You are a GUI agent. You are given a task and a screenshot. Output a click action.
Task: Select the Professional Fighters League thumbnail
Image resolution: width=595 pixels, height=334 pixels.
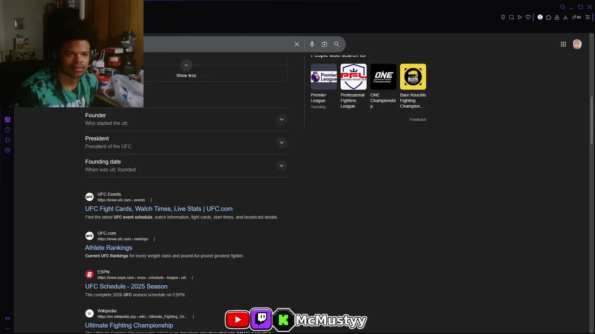click(353, 77)
